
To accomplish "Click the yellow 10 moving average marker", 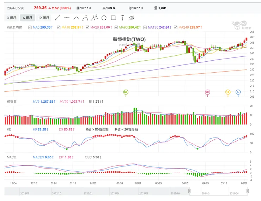I will (x=228, y=92).
